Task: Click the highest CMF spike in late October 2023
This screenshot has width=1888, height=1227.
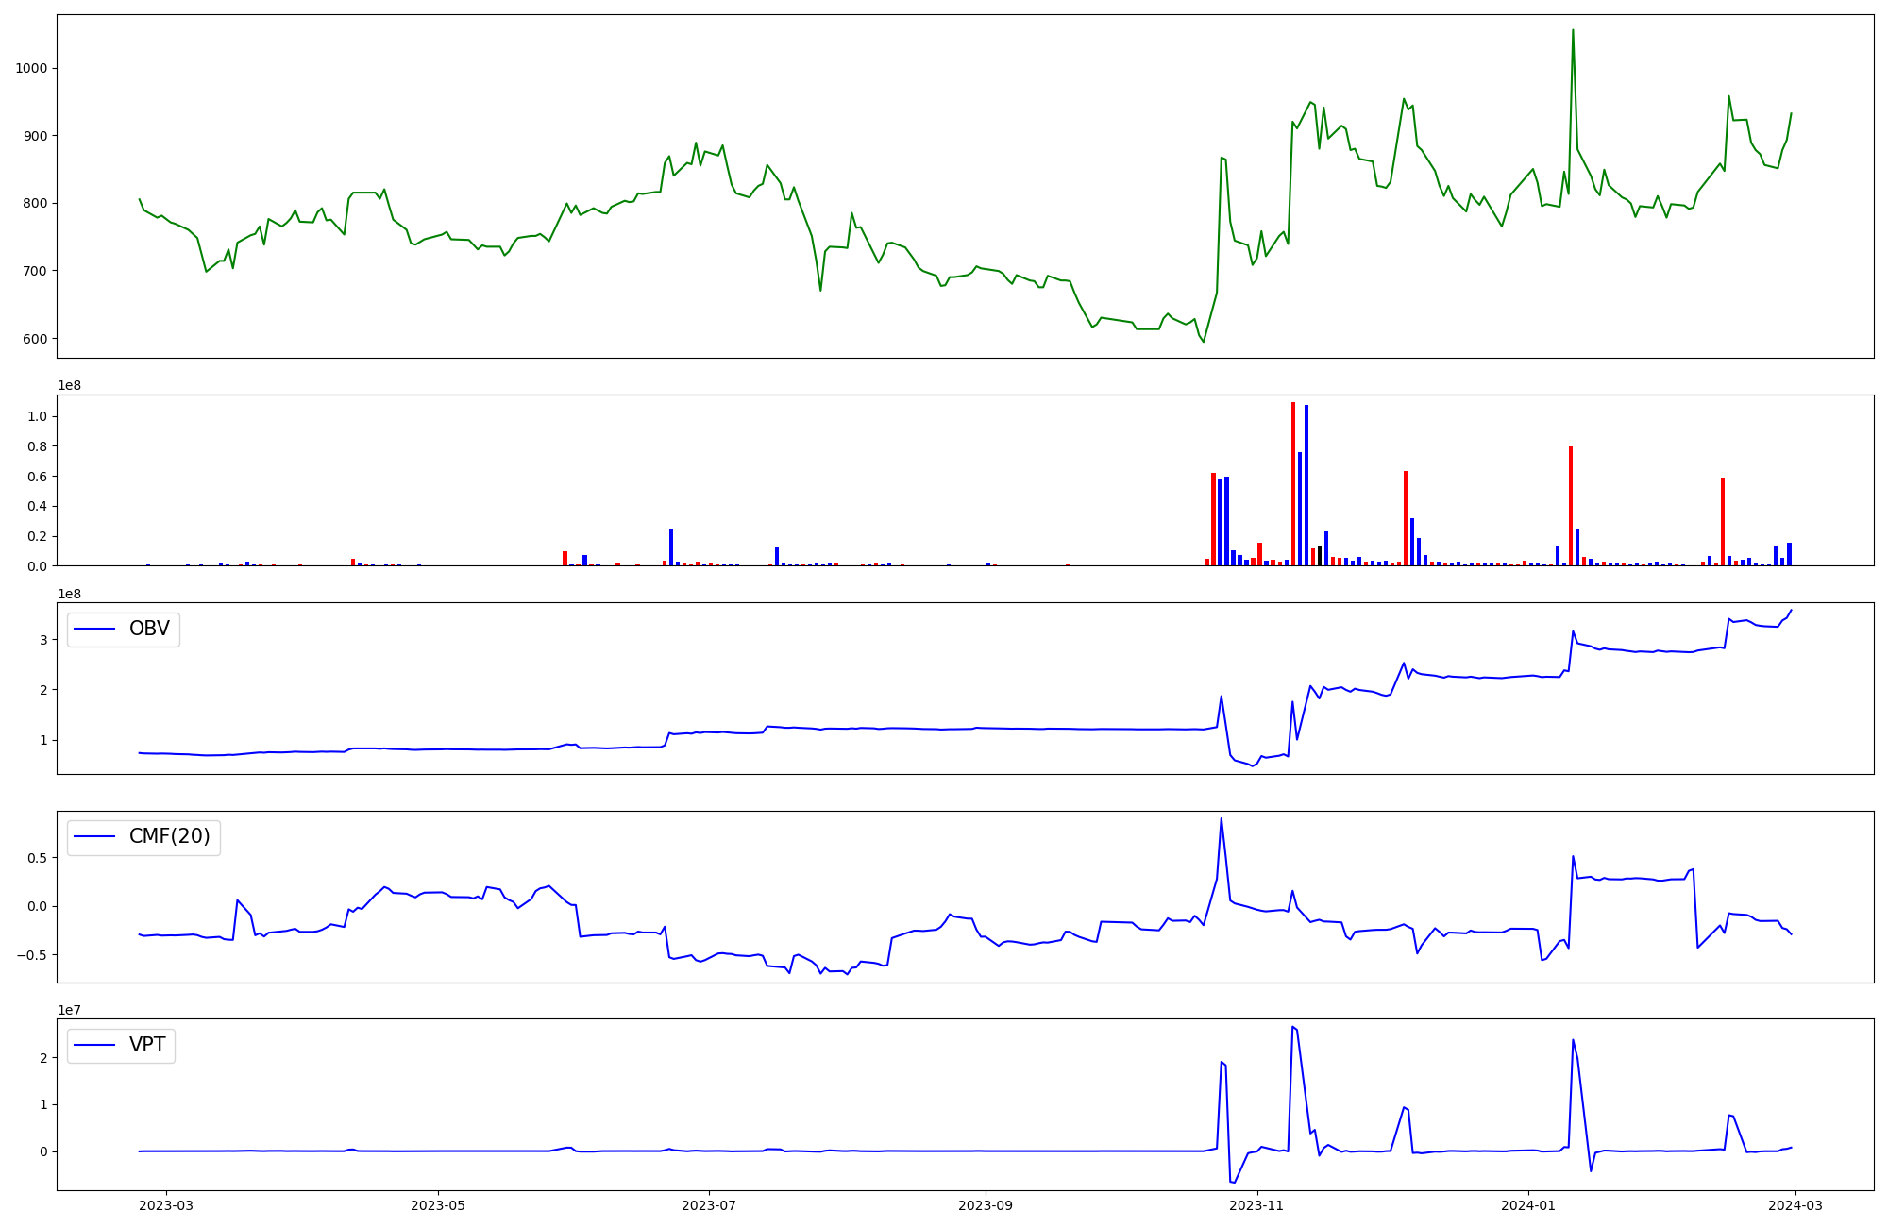Action: coord(1221,819)
